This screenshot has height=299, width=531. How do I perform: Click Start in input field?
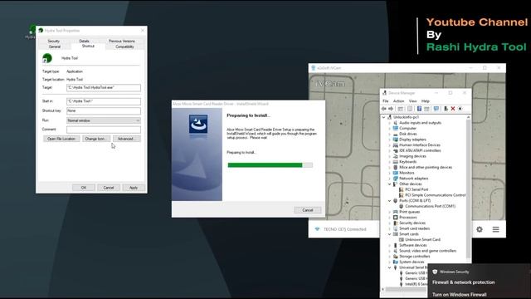(104, 101)
